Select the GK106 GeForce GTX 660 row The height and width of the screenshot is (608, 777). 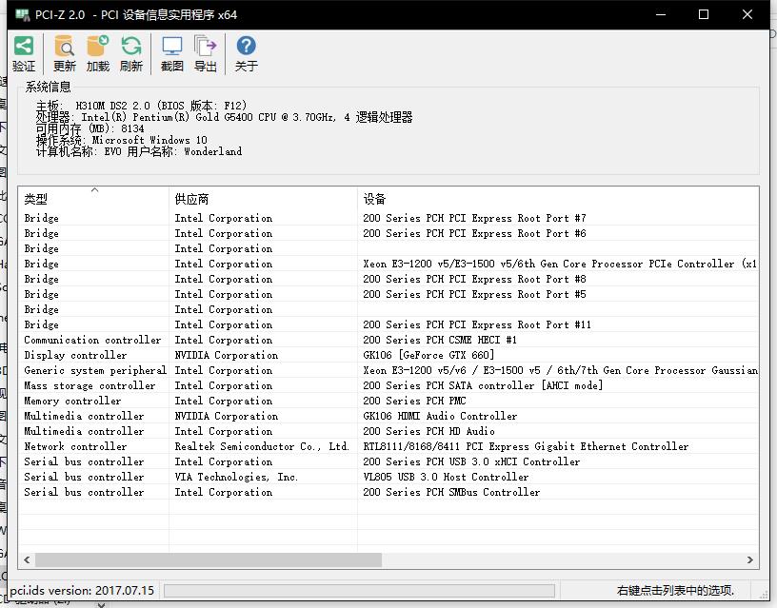[x=286, y=355]
